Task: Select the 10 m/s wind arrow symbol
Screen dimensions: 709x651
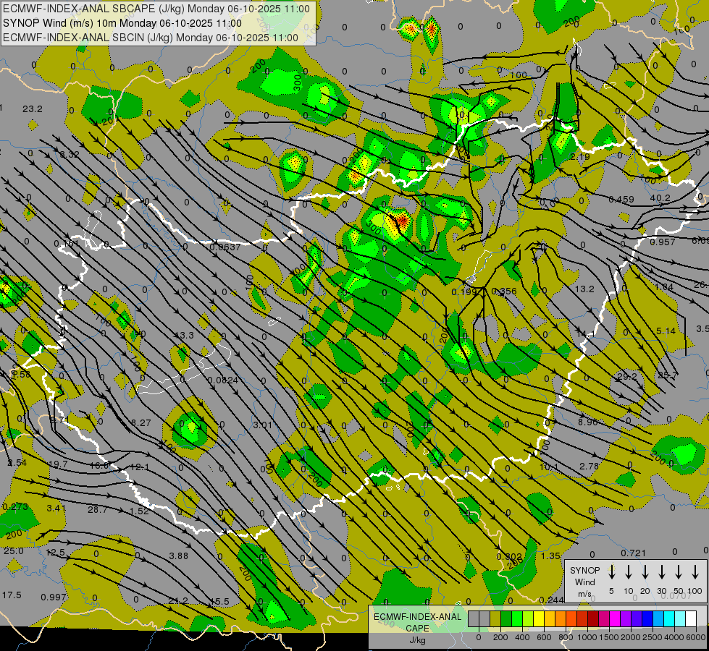Action: [628, 572]
